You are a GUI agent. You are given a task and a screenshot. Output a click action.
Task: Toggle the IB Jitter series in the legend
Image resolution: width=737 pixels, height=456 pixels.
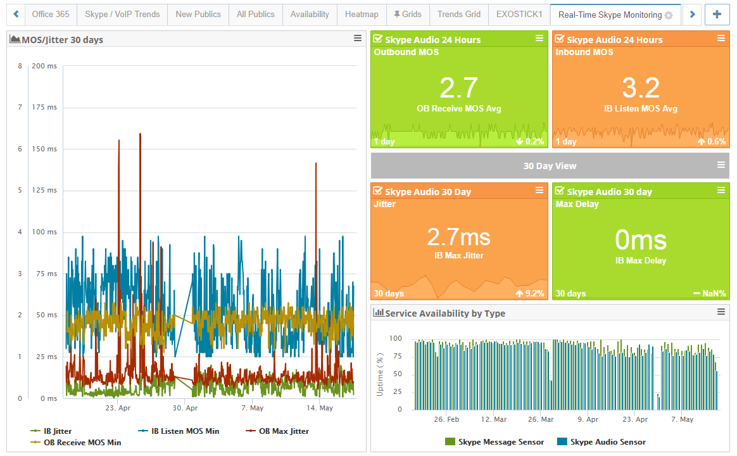pos(51,431)
